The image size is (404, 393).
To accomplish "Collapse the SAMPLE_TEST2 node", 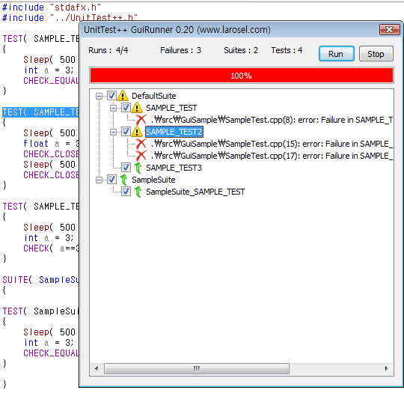I will pos(113,132).
